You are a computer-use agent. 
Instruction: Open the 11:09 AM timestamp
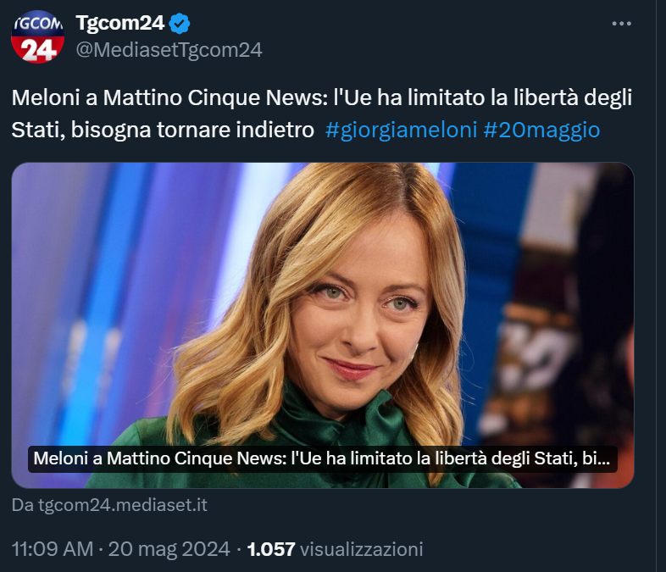52,549
